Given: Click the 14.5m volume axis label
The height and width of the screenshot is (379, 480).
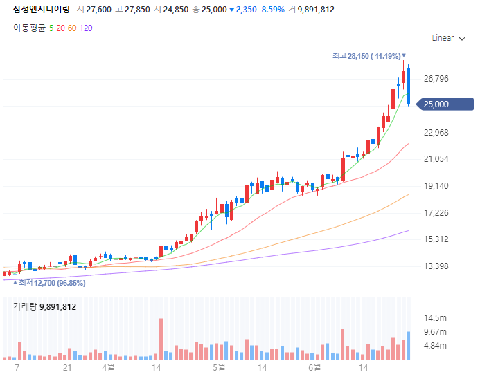Looking at the screenshot, I should (x=435, y=318).
